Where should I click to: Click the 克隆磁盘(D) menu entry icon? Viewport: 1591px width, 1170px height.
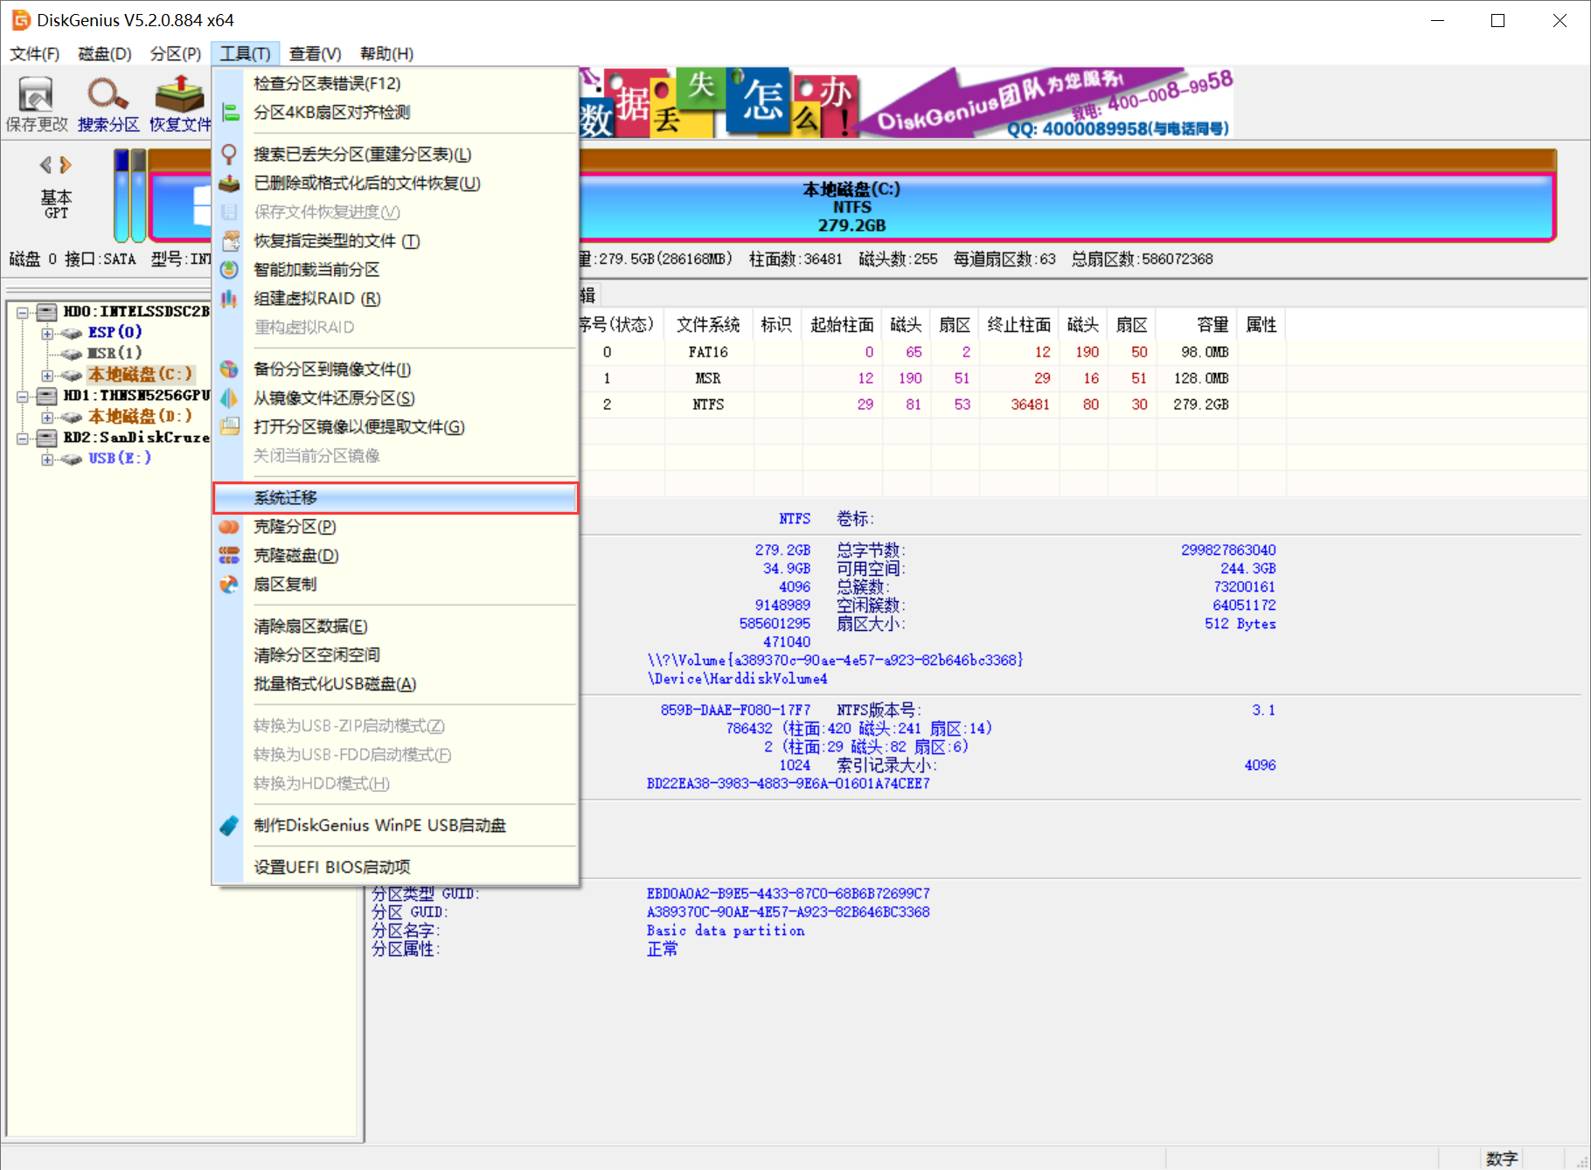coord(229,555)
